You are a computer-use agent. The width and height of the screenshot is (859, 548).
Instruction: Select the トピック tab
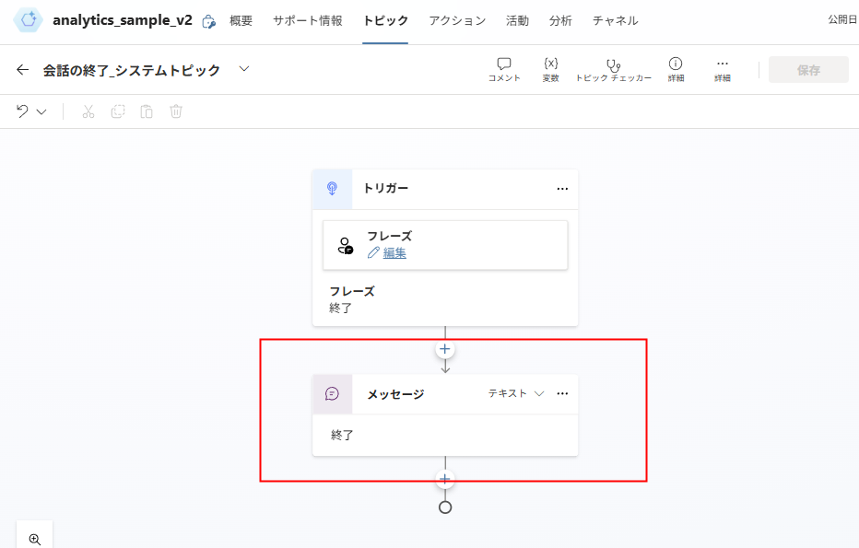coord(385,21)
